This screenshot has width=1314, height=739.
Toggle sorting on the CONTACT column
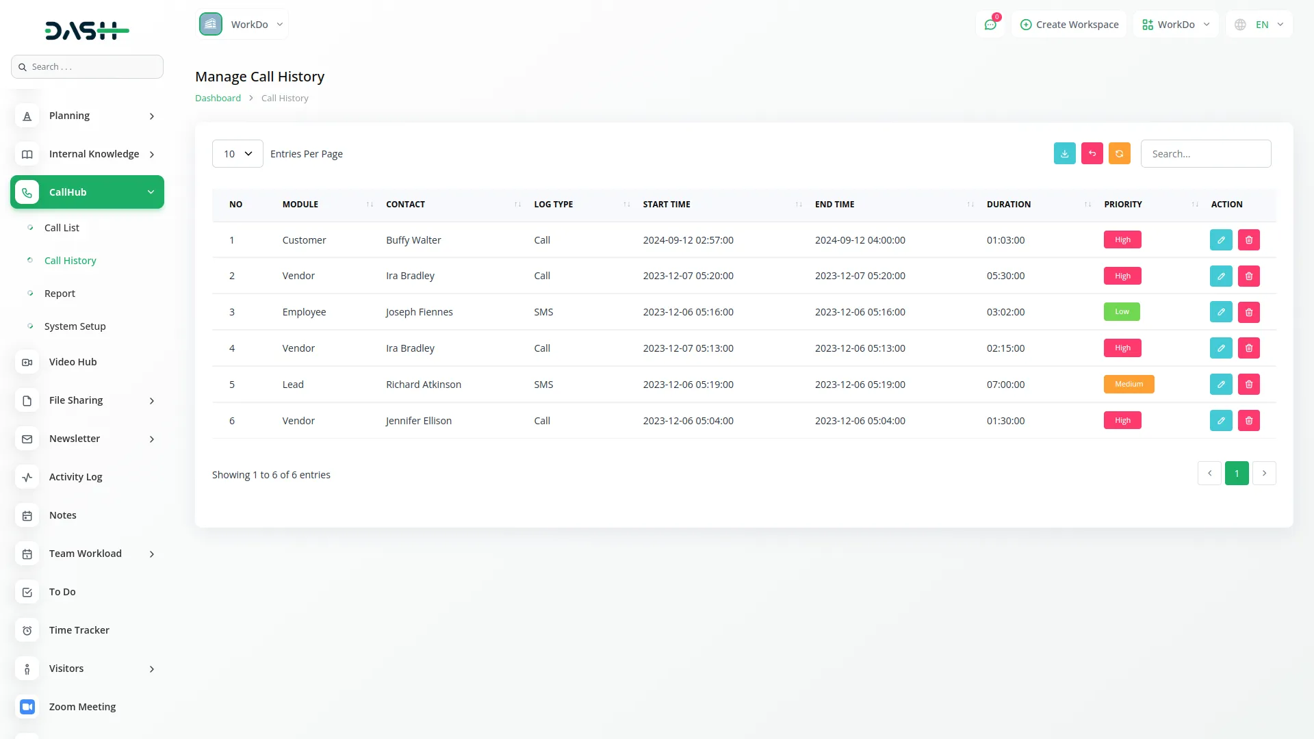tap(518, 204)
